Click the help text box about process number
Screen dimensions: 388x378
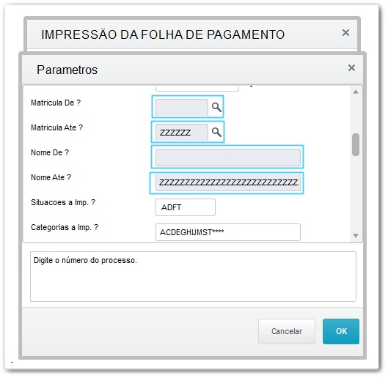click(x=193, y=276)
